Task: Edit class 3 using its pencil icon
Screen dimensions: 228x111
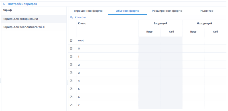Action: [71, 73]
